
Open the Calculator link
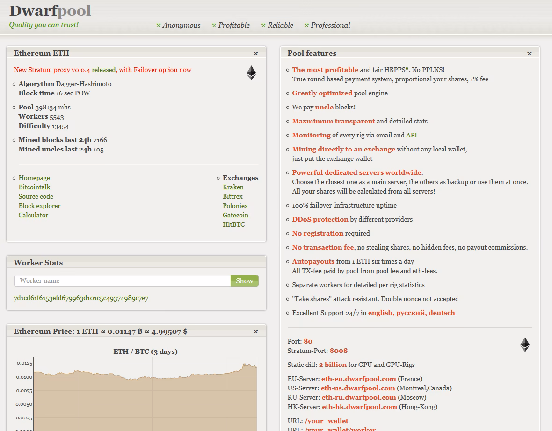click(33, 215)
